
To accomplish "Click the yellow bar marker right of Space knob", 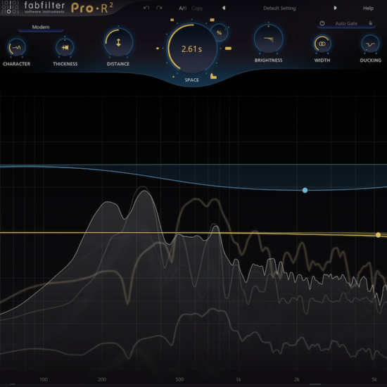I will click(228, 49).
